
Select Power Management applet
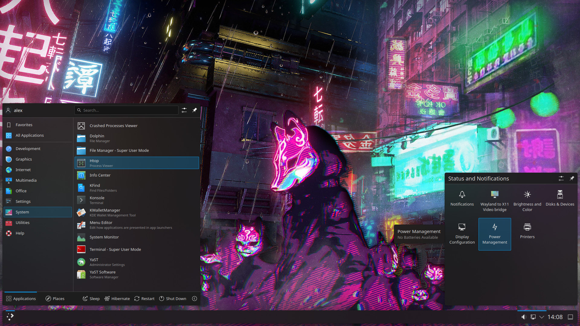pos(495,234)
